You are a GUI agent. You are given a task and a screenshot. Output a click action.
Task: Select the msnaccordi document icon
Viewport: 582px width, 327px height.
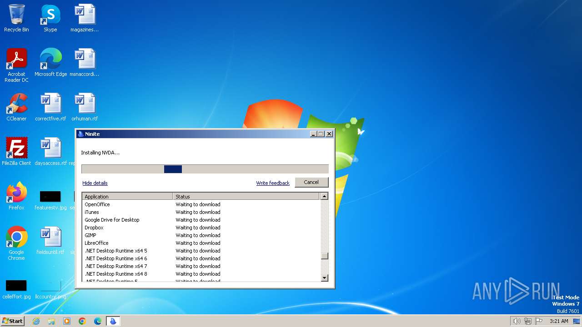point(85,63)
